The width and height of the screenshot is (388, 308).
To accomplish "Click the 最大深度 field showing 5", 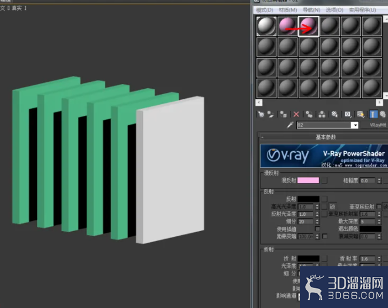I will (x=367, y=222).
